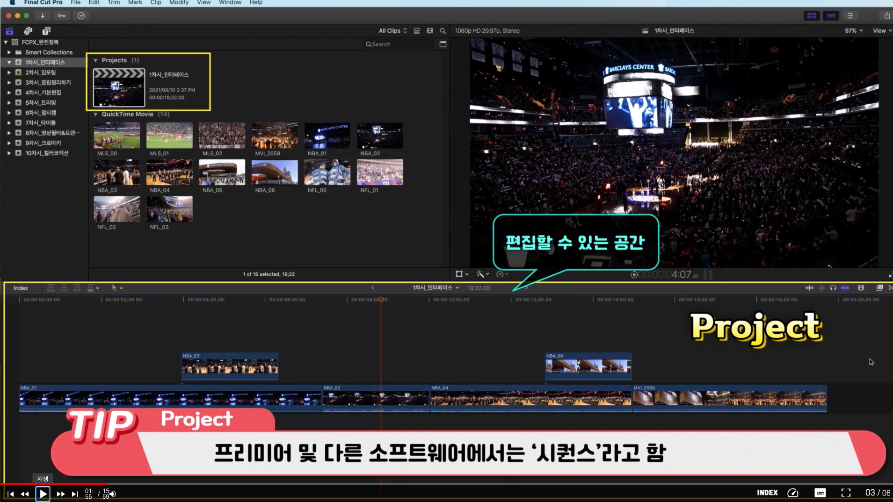The height and width of the screenshot is (502, 893).
Task: Open the Apple menu
Action: 12,2
